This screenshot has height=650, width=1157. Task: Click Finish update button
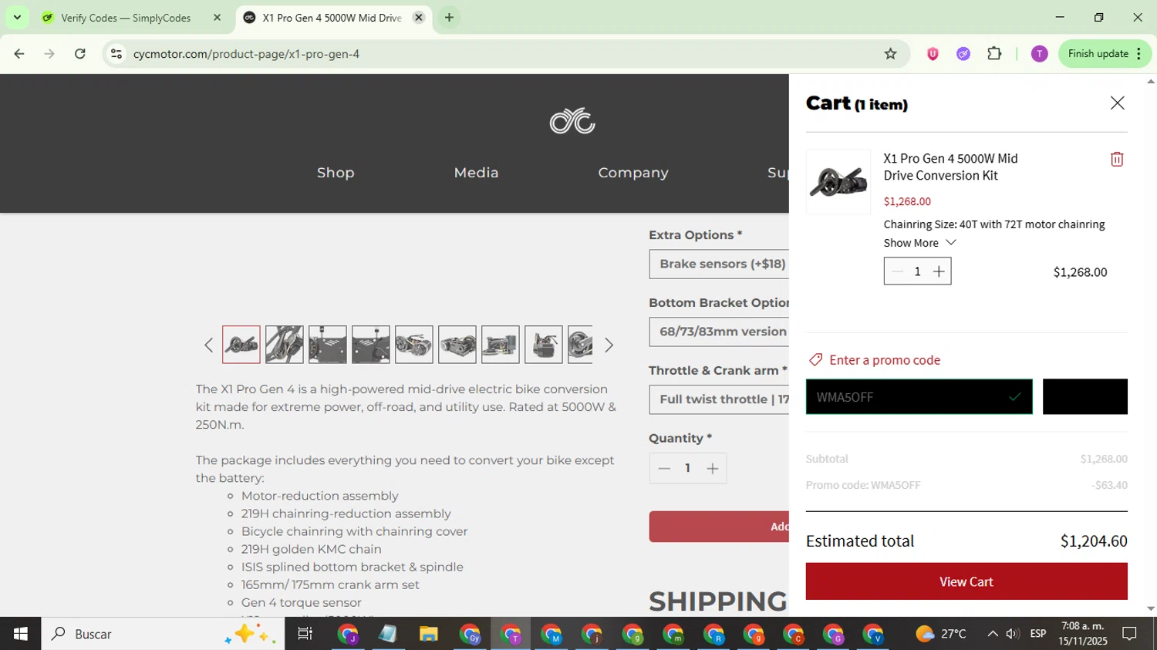tap(1105, 54)
